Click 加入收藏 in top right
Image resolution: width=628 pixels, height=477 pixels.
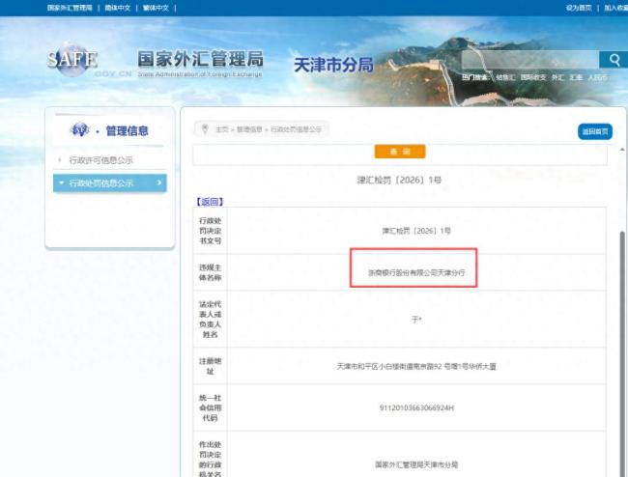(616, 8)
